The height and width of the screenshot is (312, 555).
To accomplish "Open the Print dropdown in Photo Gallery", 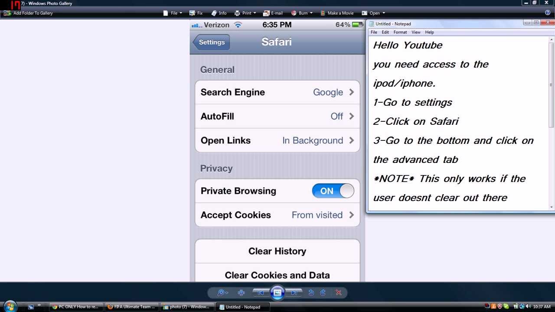I will click(x=245, y=13).
